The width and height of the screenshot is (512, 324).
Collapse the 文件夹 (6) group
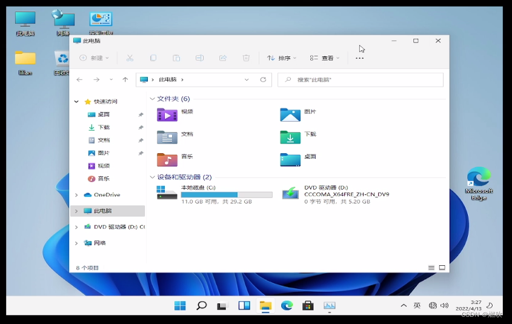point(152,99)
